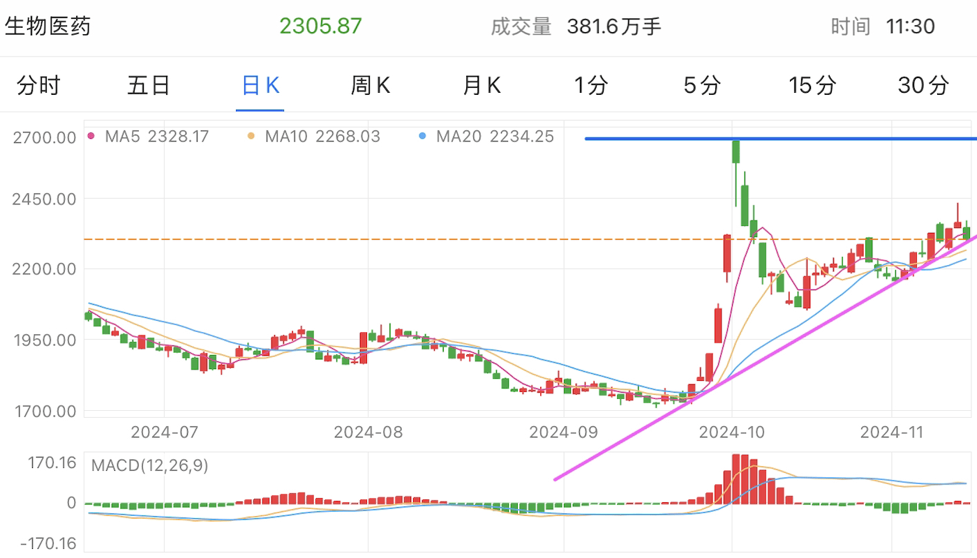Switch to the 五日 tab
This screenshot has height=558, width=977.
[149, 86]
